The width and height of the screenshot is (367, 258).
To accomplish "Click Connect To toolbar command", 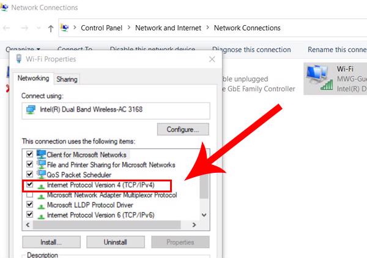I will pyautogui.click(x=75, y=49).
